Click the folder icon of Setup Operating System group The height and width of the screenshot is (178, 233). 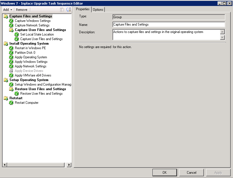pyautogui.click(x=6, y=80)
